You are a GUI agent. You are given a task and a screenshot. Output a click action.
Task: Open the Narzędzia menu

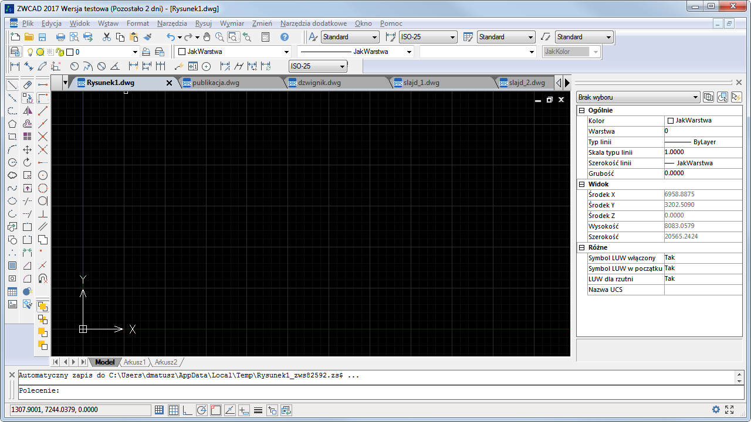tap(172, 23)
